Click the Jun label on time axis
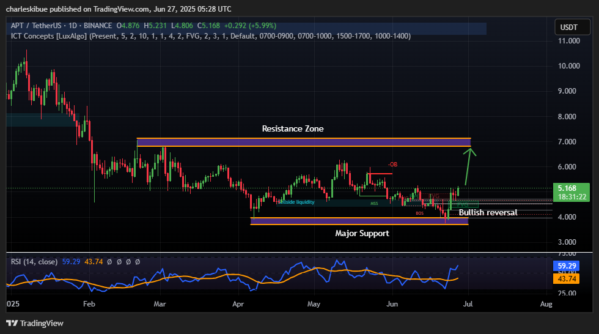The height and width of the screenshot is (334, 599). point(392,304)
